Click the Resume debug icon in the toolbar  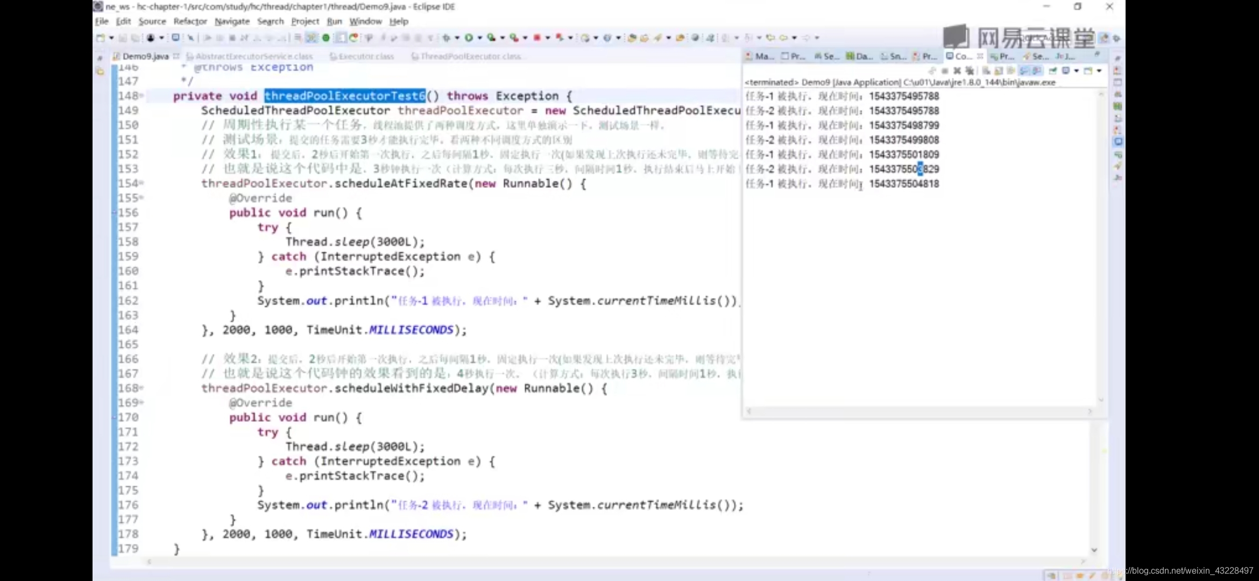[207, 38]
